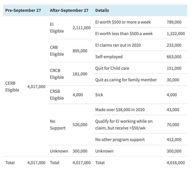The height and width of the screenshot is (173, 194).
Task: Click the Details column header
Action: [x=102, y=11]
